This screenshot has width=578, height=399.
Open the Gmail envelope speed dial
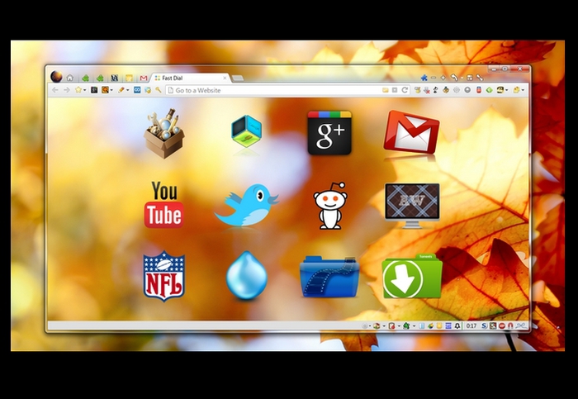click(x=411, y=132)
